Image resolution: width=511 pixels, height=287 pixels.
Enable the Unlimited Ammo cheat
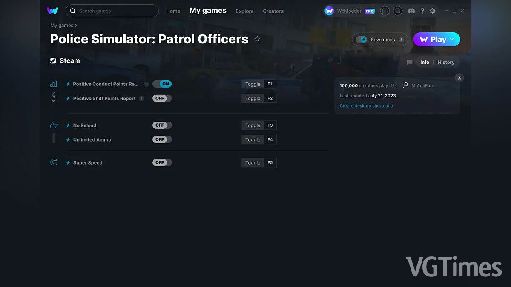tap(162, 139)
